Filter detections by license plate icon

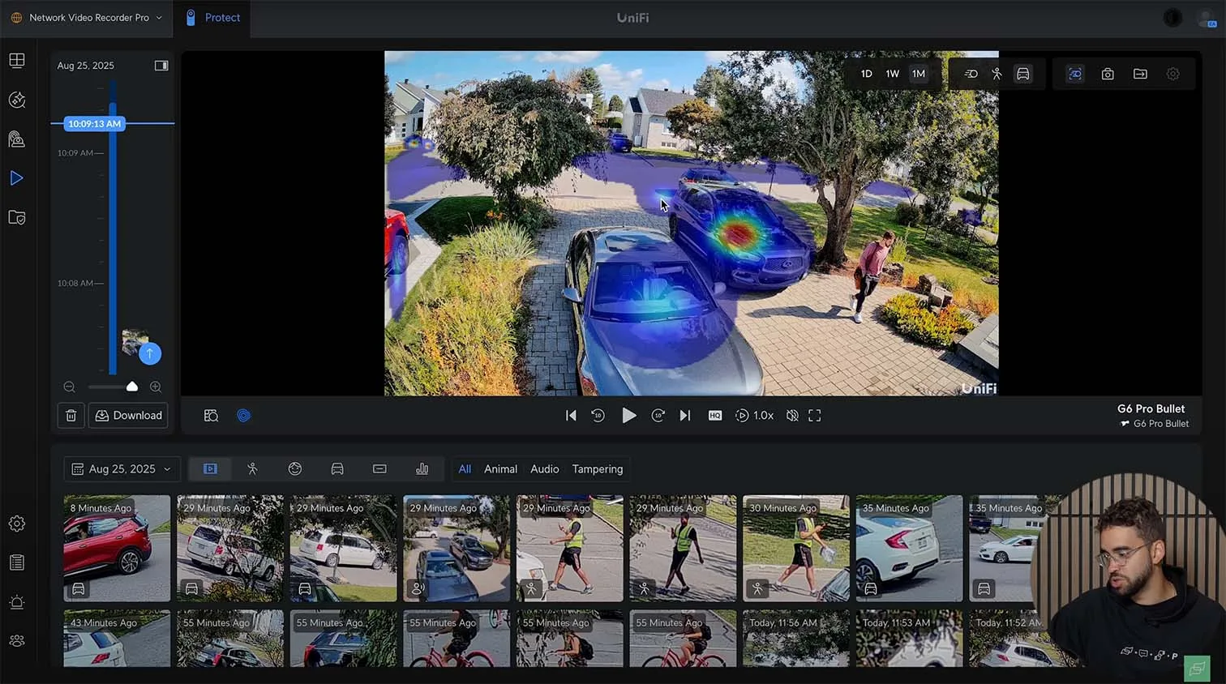[x=379, y=469]
